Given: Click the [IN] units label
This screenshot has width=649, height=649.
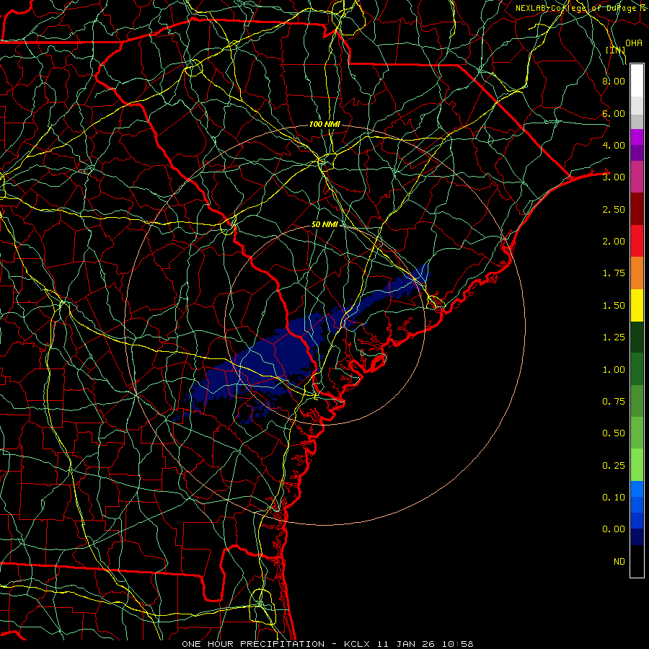Looking at the screenshot, I should coord(615,50).
